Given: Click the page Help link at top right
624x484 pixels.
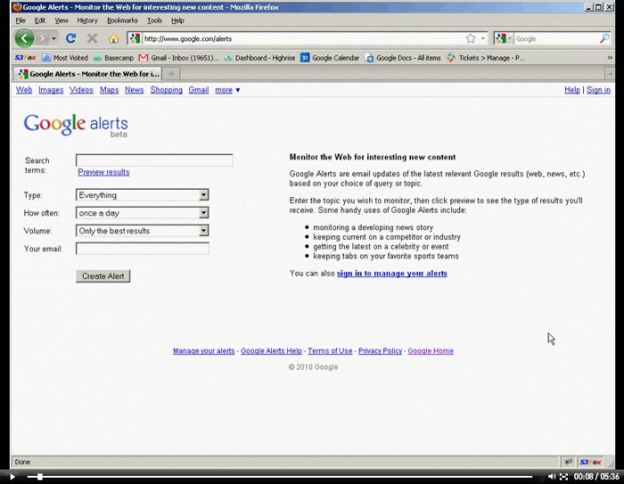Looking at the screenshot, I should point(572,90).
